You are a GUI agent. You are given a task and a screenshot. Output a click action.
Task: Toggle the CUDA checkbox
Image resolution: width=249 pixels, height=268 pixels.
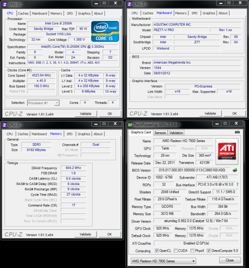point(175,251)
